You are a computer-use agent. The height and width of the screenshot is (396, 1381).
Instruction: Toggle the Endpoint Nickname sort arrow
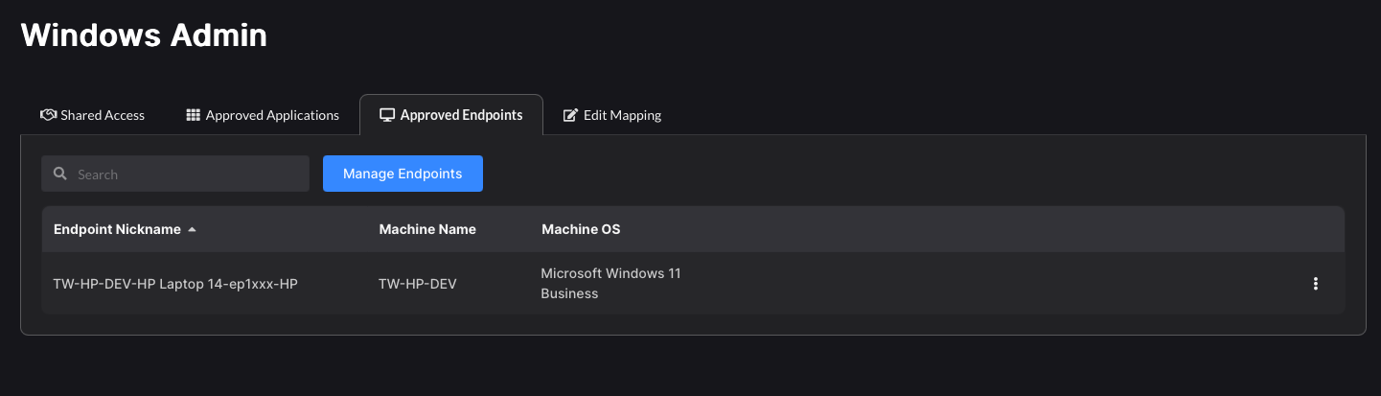[x=192, y=230]
